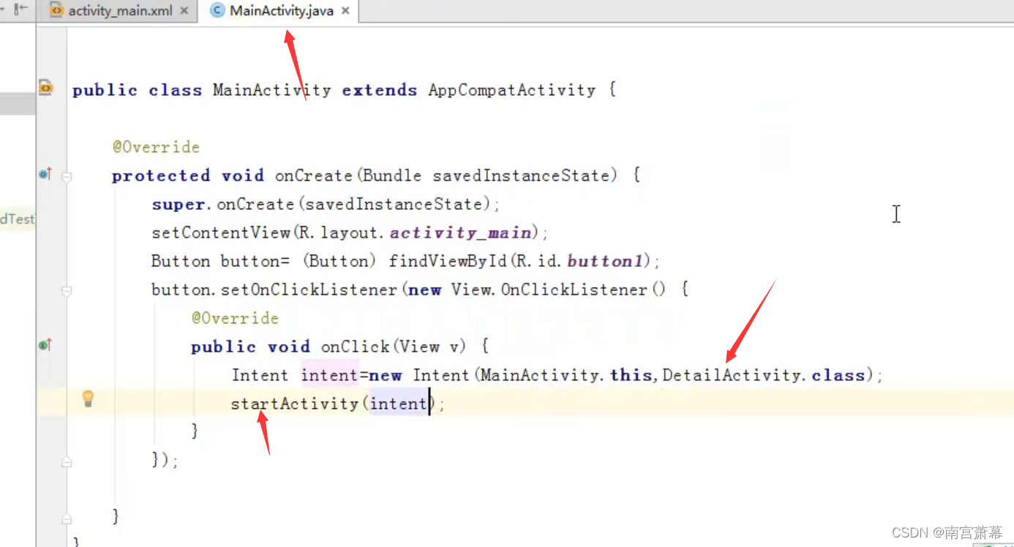The width and height of the screenshot is (1014, 547).
Task: Click "AppCompatActivity" in class declaration
Action: 512,90
